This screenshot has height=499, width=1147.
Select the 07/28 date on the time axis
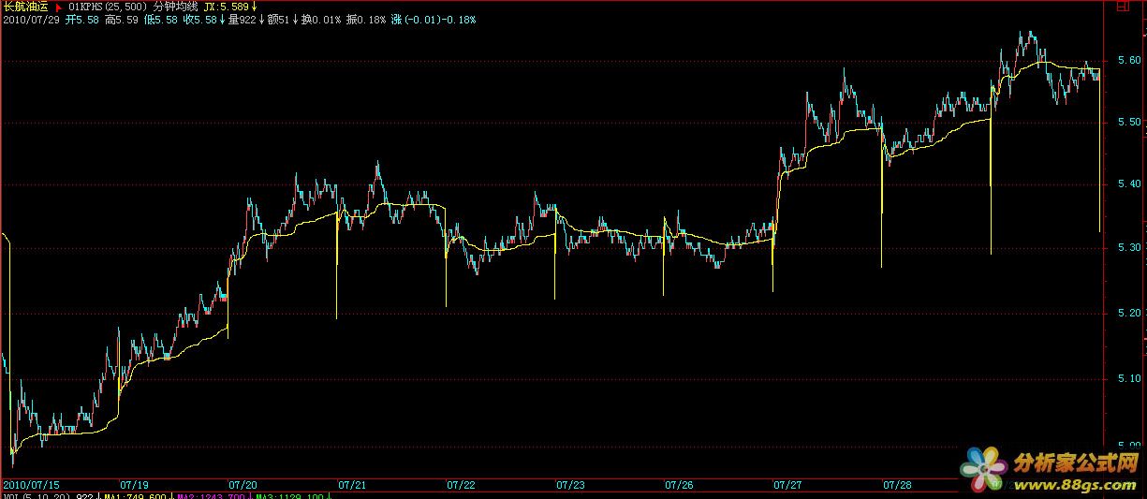coord(897,485)
